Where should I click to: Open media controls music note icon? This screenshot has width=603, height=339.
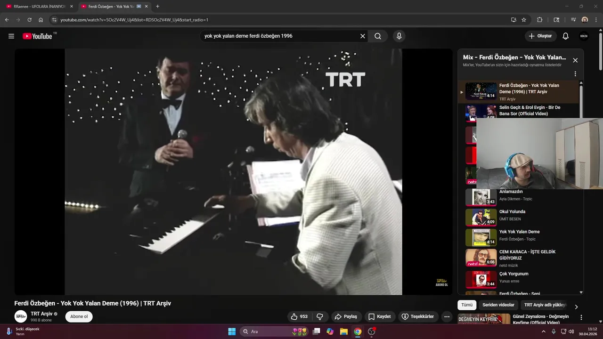573,20
